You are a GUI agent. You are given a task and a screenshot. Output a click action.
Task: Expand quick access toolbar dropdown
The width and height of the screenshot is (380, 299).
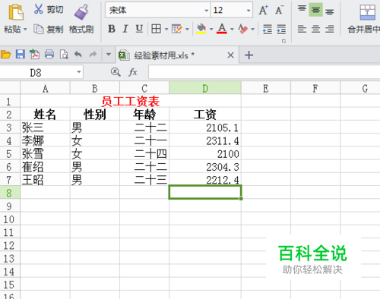coord(109,55)
